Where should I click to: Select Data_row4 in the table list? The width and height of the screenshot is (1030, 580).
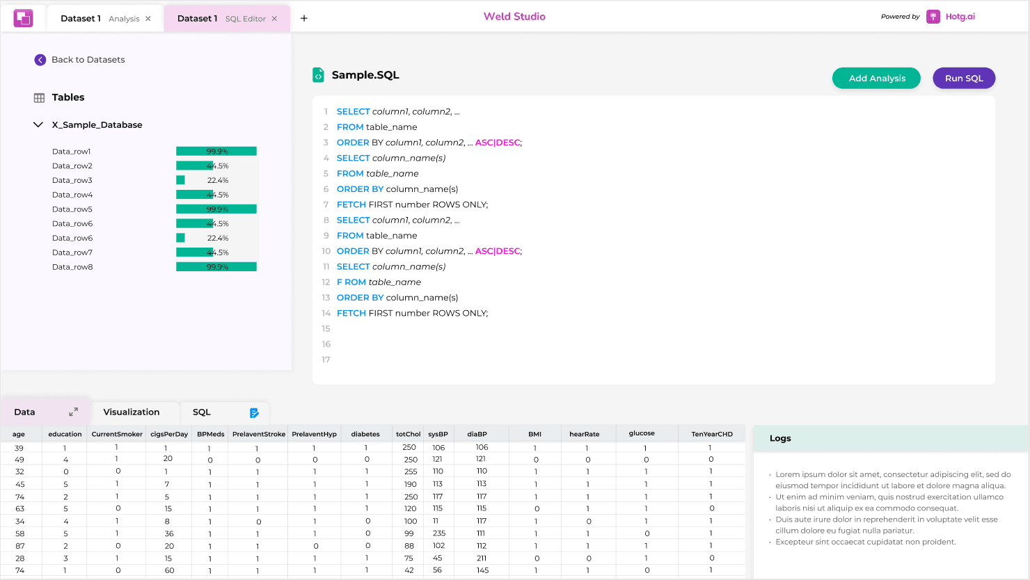(x=72, y=195)
